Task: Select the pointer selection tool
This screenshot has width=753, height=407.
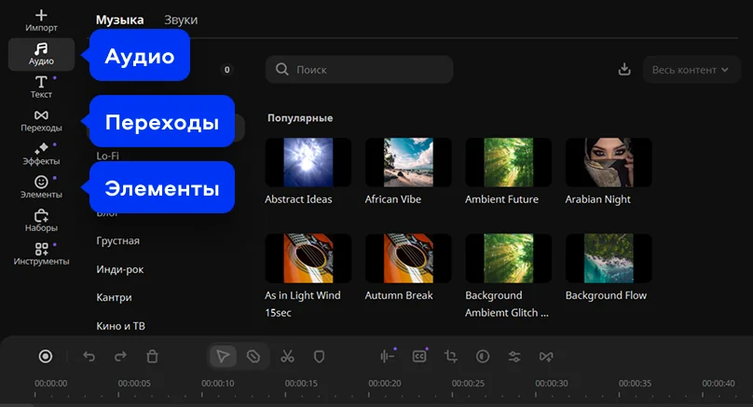Action: [223, 357]
